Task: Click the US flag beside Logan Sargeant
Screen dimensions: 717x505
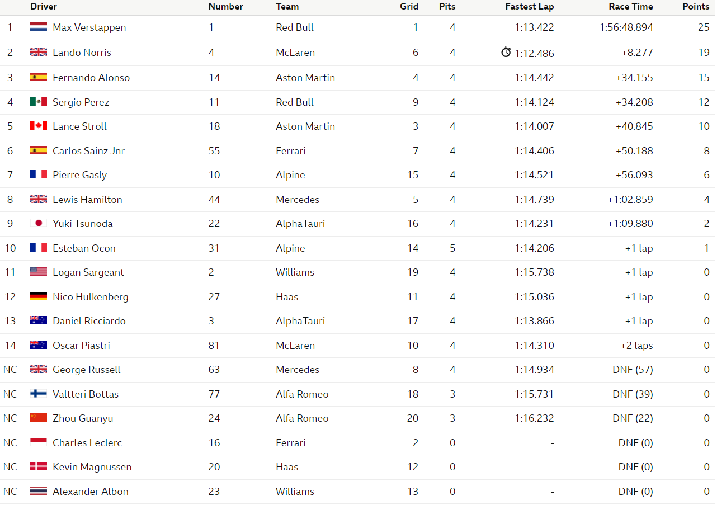Action: (39, 272)
